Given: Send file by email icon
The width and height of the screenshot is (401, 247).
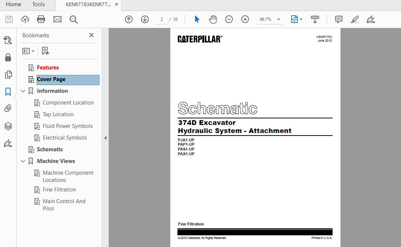Looking at the screenshot, I should [57, 19].
